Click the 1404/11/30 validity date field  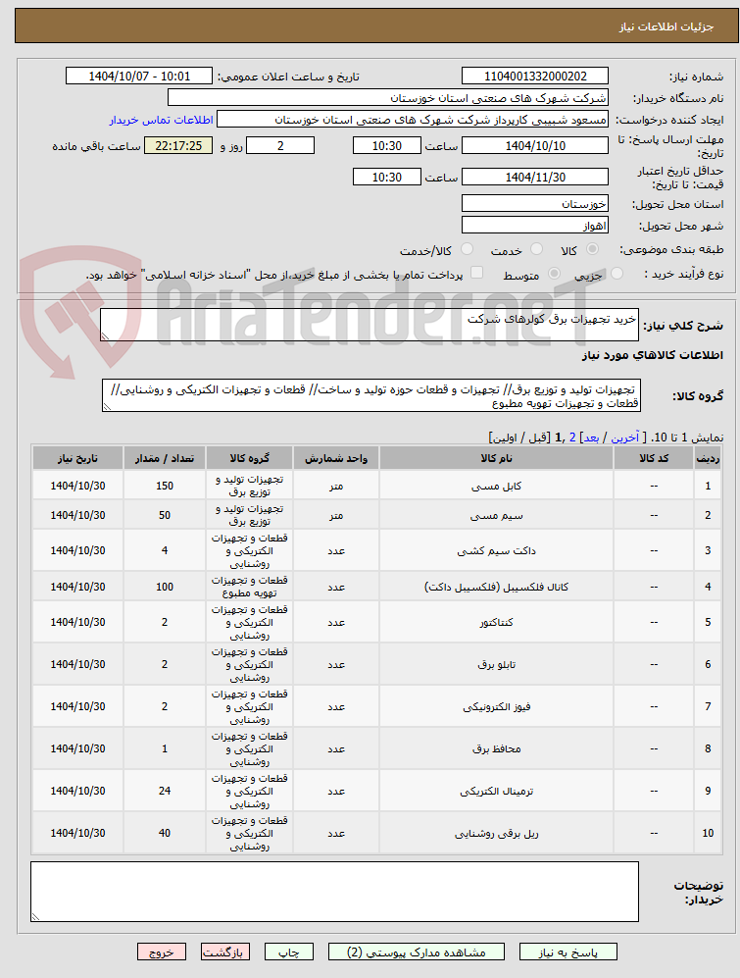[535, 178]
